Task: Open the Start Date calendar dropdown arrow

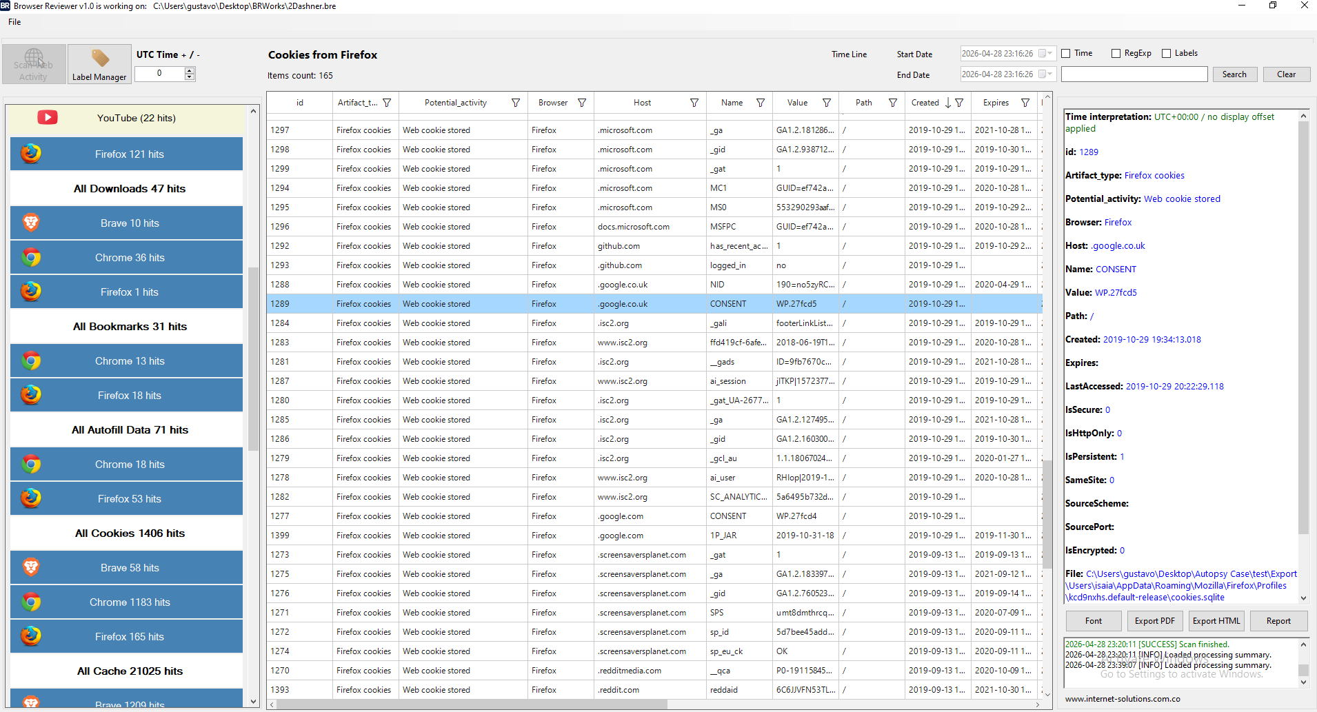Action: coord(1050,54)
